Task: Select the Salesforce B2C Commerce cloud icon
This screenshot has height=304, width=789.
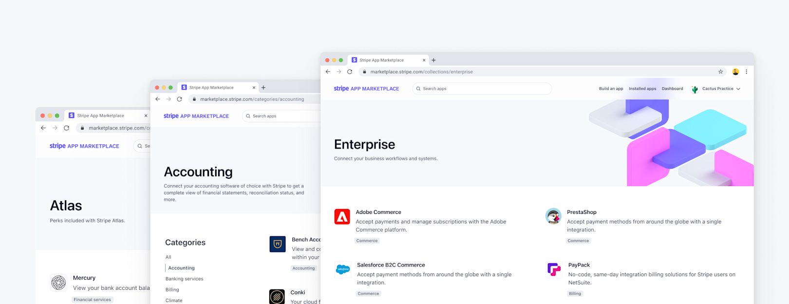Action: pyautogui.click(x=343, y=269)
